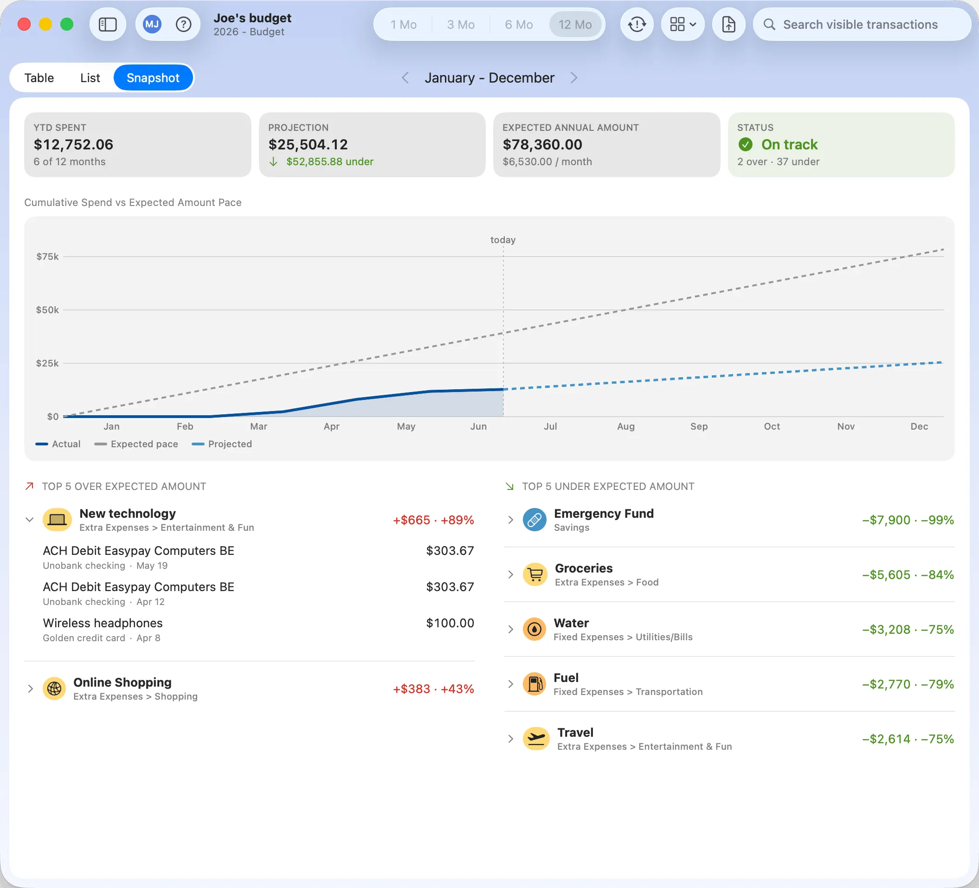Viewport: 979px width, 888px height.
Task: Go to previous period arrow
Action: pos(405,77)
